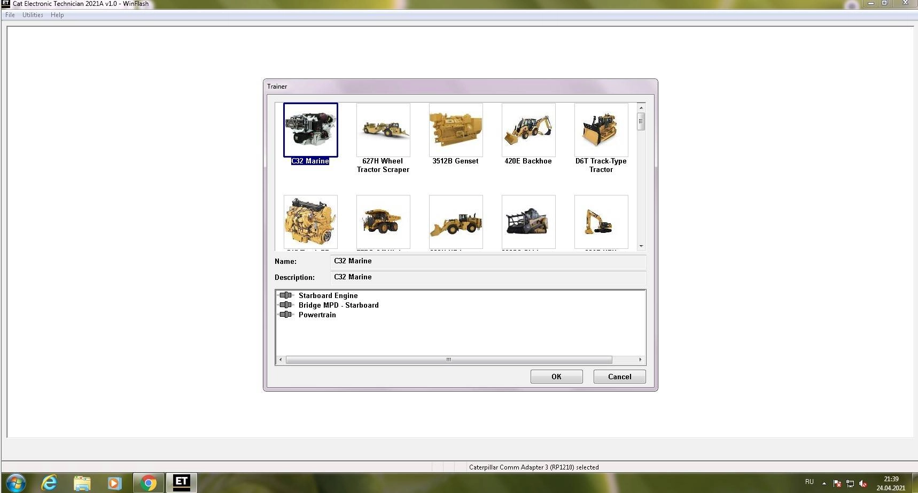Open the Utilities menu
This screenshot has height=493, width=918.
coord(33,15)
